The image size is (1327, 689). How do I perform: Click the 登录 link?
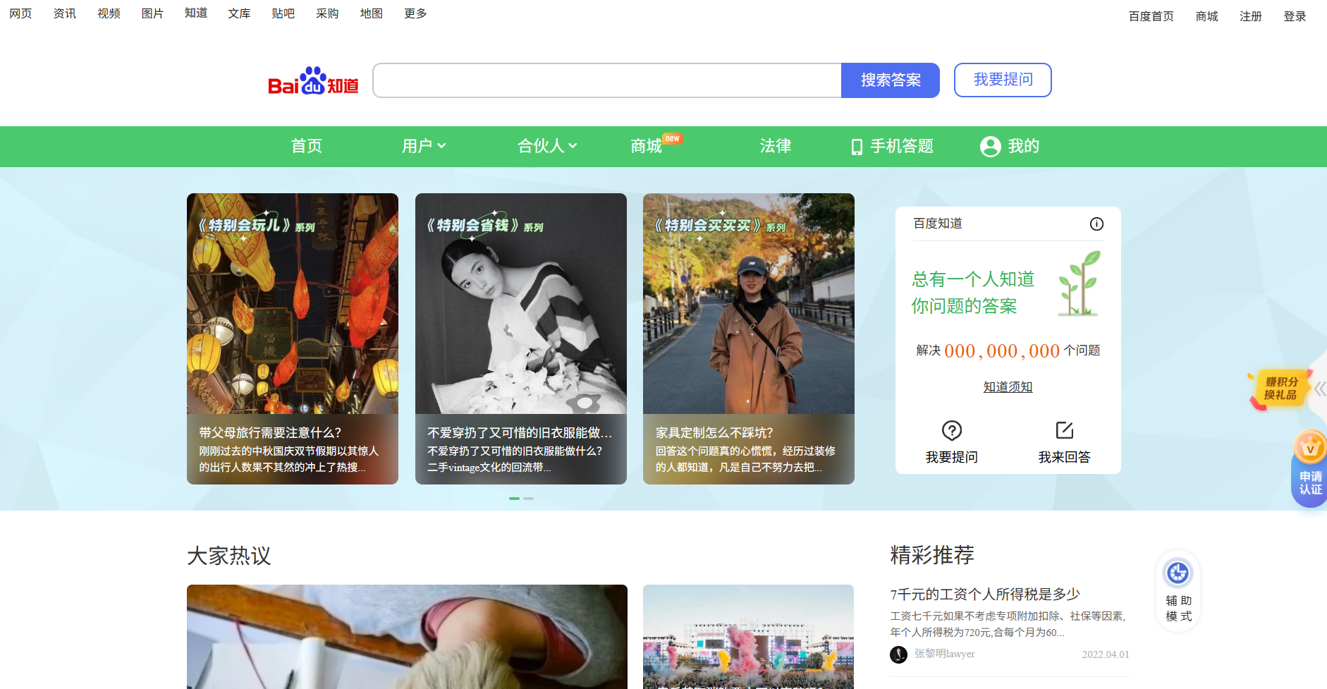pyautogui.click(x=1295, y=16)
